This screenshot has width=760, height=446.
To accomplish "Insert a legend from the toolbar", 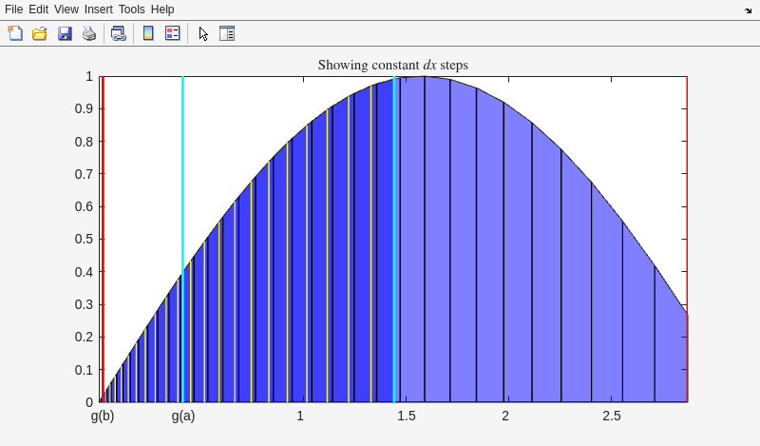I will (x=173, y=33).
